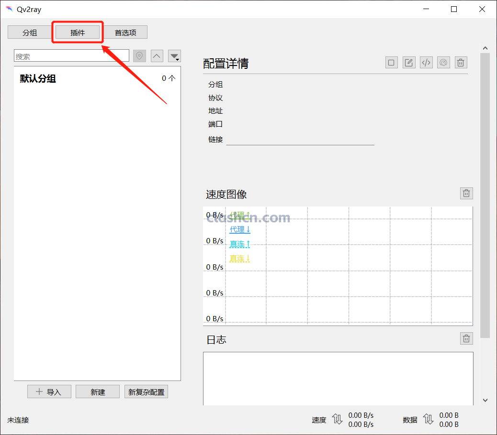This screenshot has width=497, height=435.
Task: Click the 新复杂配置 new complex config button
Action: [x=146, y=391]
